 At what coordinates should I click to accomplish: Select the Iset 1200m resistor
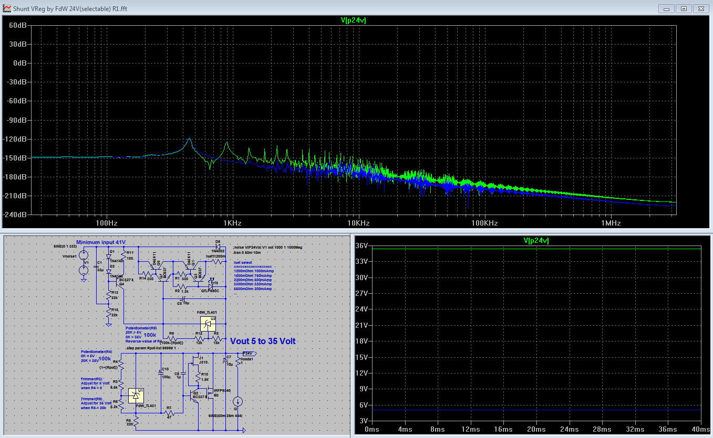point(216,261)
